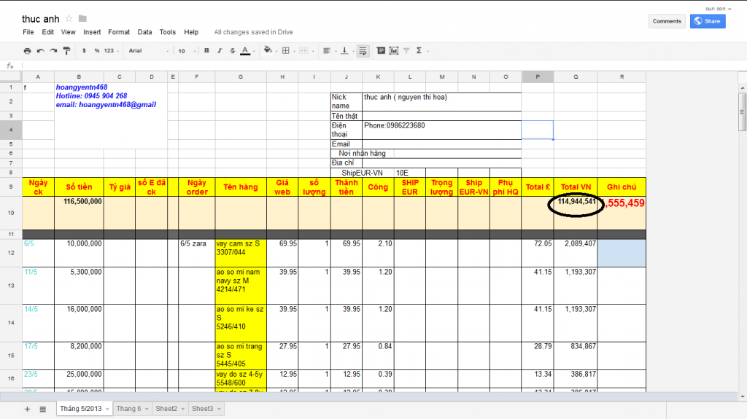This screenshot has height=419, width=747.
Task: Insert a comment using toolbar icon
Action: pos(382,51)
